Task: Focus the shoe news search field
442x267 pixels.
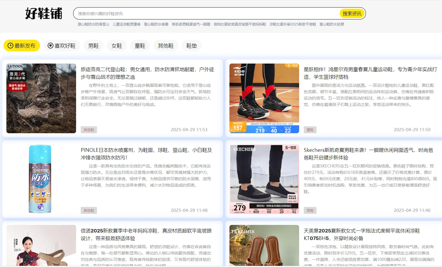Action: pyautogui.click(x=206, y=14)
